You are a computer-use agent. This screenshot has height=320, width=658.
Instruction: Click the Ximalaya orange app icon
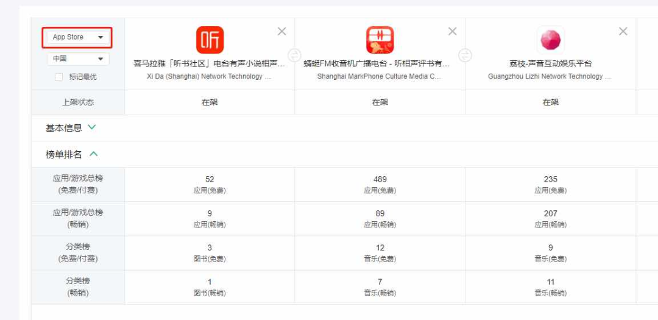click(210, 40)
